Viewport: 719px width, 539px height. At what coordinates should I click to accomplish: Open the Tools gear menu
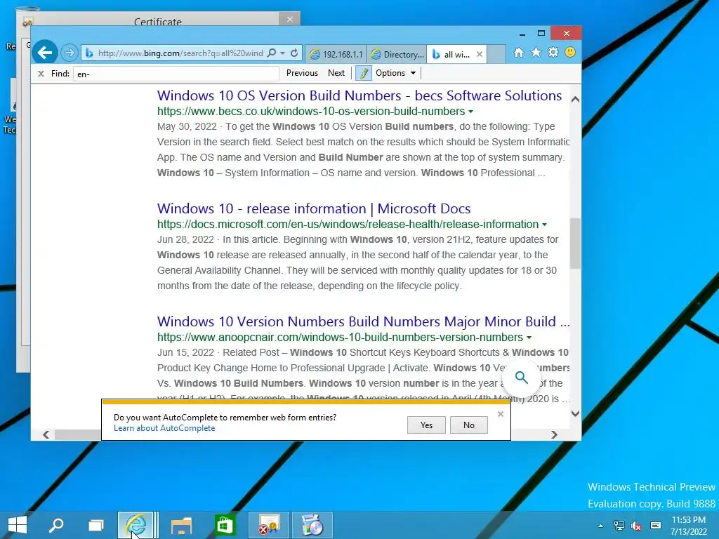click(x=553, y=53)
